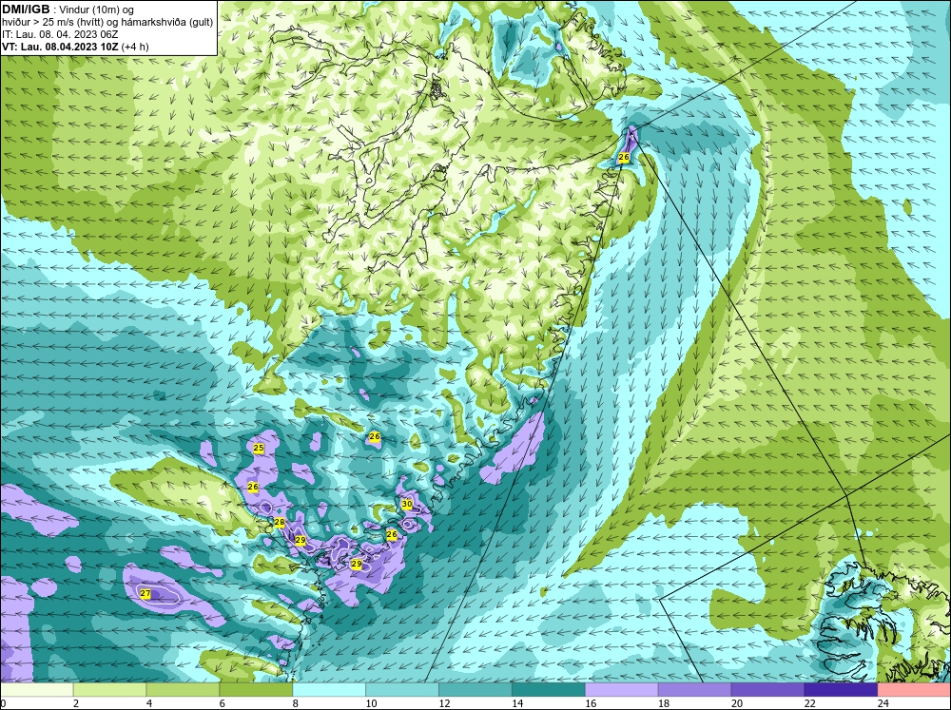The height and width of the screenshot is (710, 951).
Task: Click the DMI/IGB title text
Action: 26,10
